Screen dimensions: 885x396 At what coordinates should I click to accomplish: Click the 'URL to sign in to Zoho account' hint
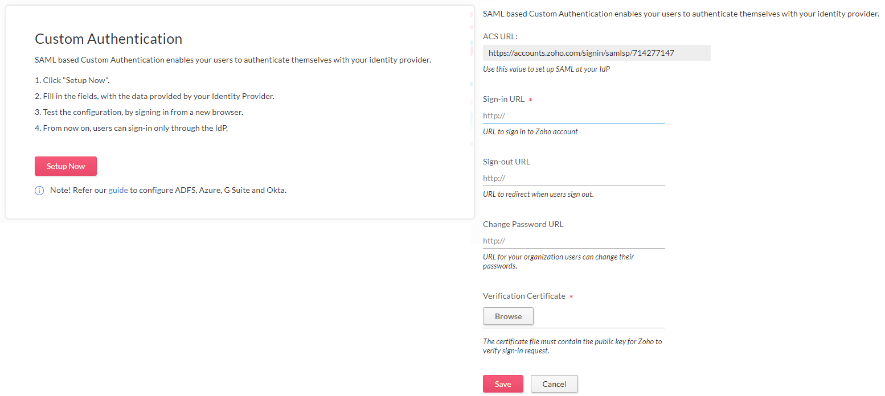click(x=530, y=131)
